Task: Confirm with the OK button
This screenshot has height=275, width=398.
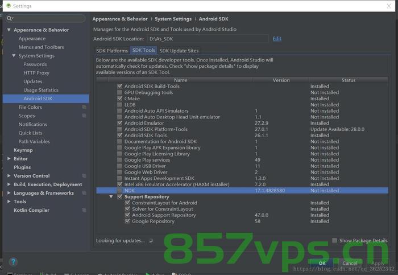Action: [x=322, y=263]
